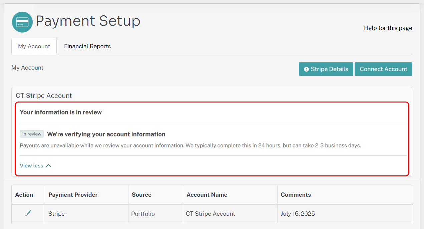
Task: Select the My Account tab
Action: (34, 46)
